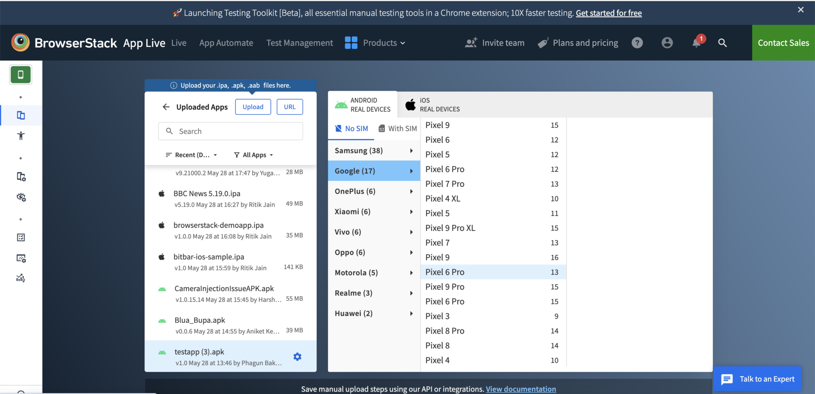Screen dimensions: 815x394
Task: Open the notifications bell icon
Action: point(696,43)
